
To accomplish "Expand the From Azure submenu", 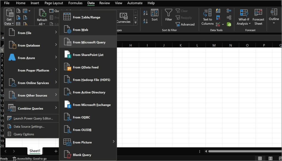I will (32, 58).
